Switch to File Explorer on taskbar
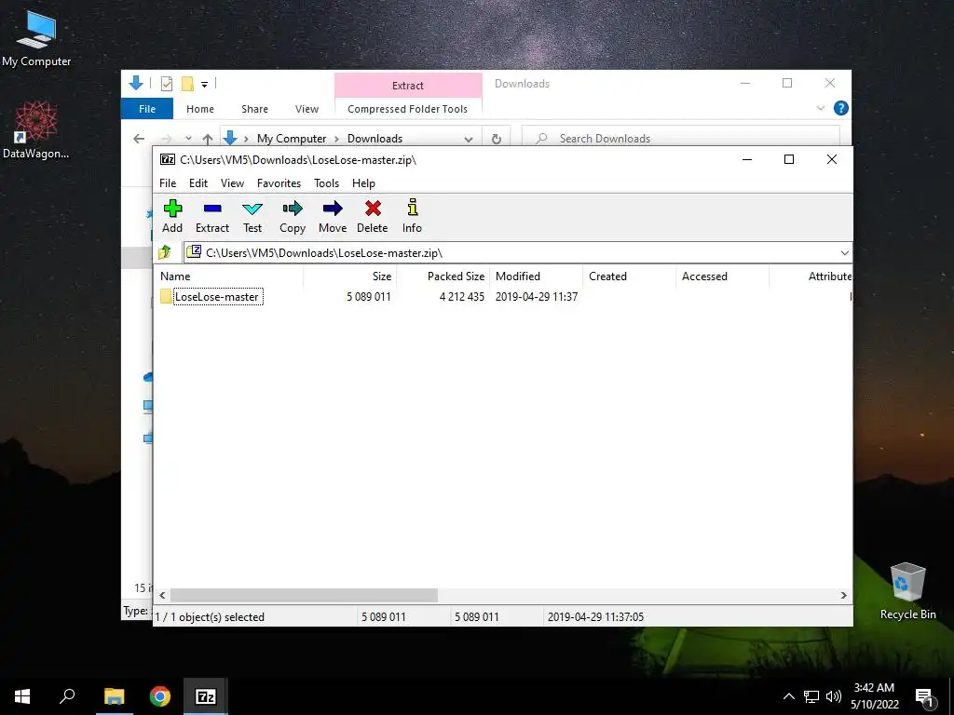Screen dimensions: 954x715 click(x=114, y=696)
